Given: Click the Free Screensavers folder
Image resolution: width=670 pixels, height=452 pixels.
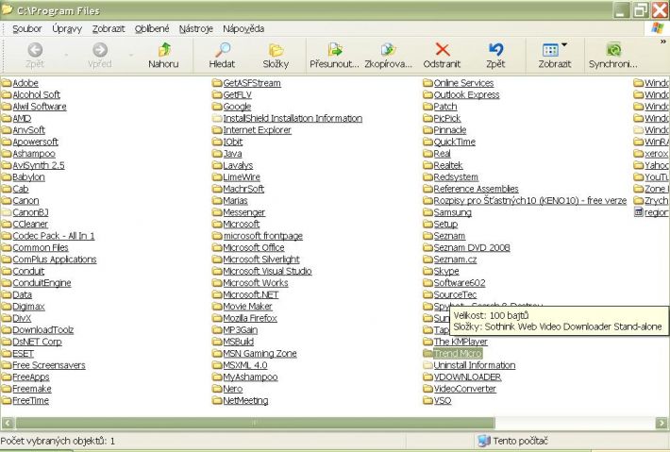Looking at the screenshot, I should 49,365.
